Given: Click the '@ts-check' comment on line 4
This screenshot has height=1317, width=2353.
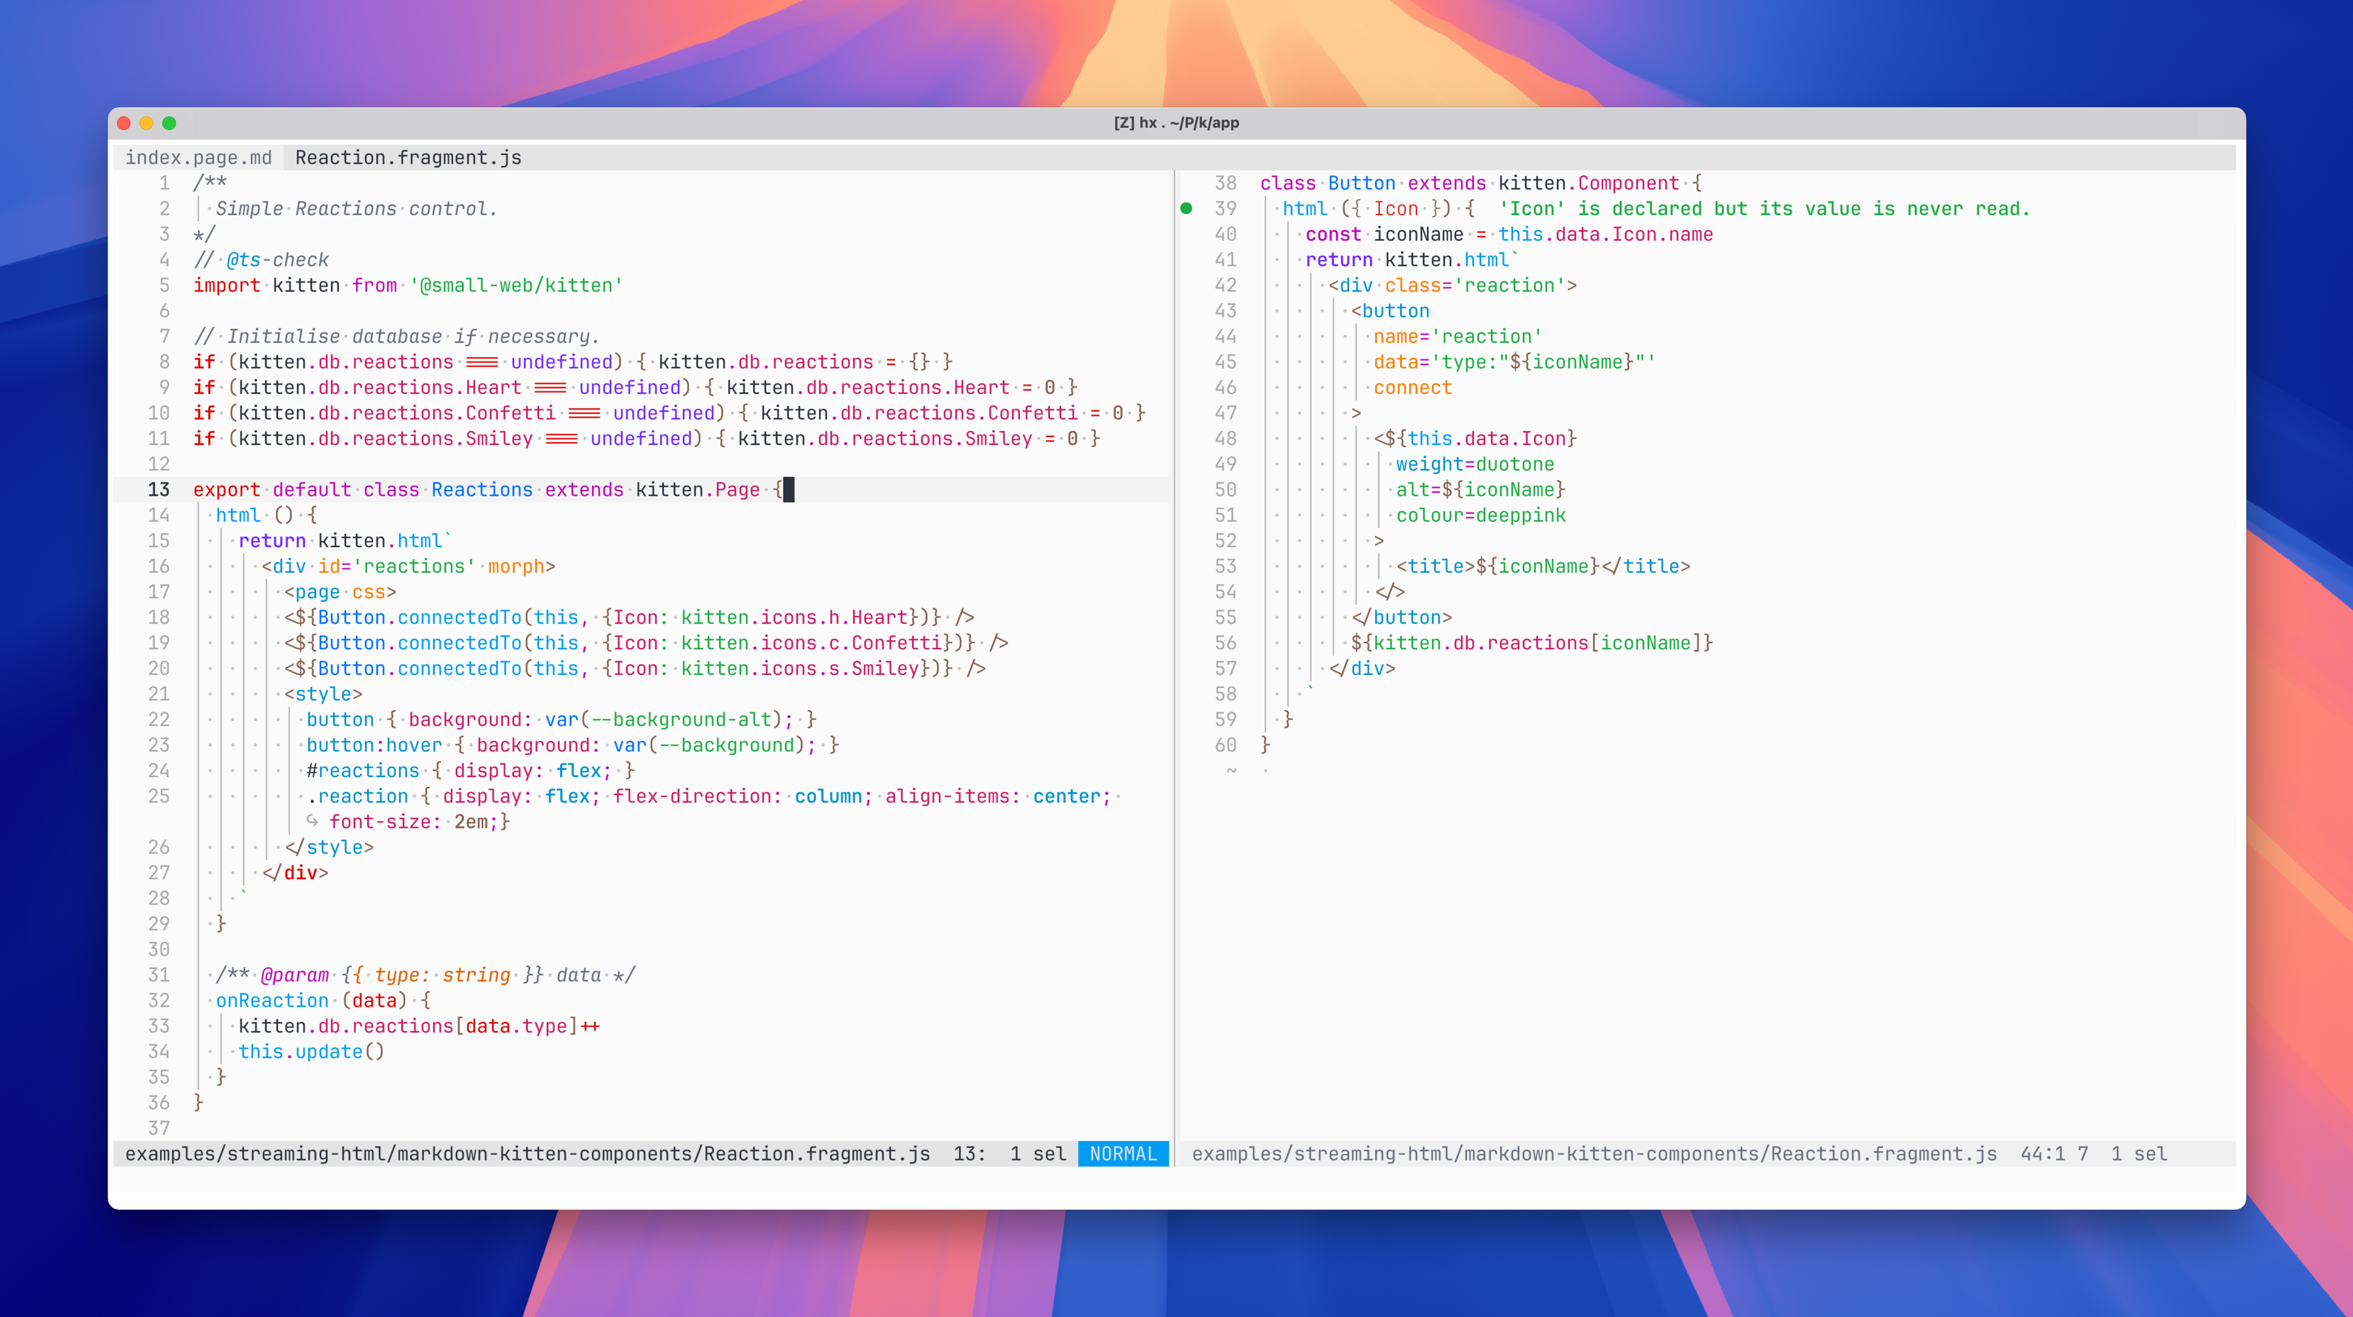Looking at the screenshot, I should pos(277,259).
